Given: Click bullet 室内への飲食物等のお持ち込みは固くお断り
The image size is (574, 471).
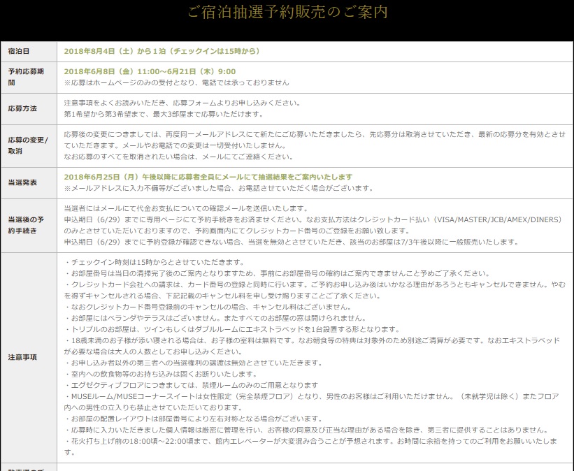Looking at the screenshot, I should tap(161, 374).
